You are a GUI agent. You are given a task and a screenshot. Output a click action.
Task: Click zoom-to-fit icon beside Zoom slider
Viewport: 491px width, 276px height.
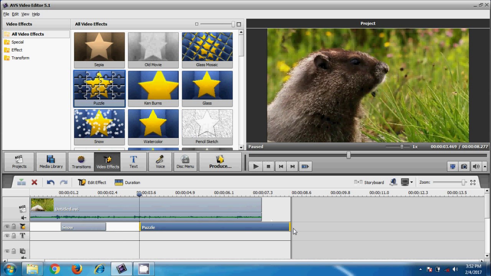tap(473, 182)
